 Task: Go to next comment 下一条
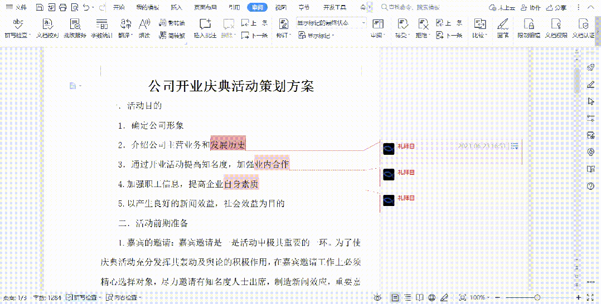tap(254, 36)
